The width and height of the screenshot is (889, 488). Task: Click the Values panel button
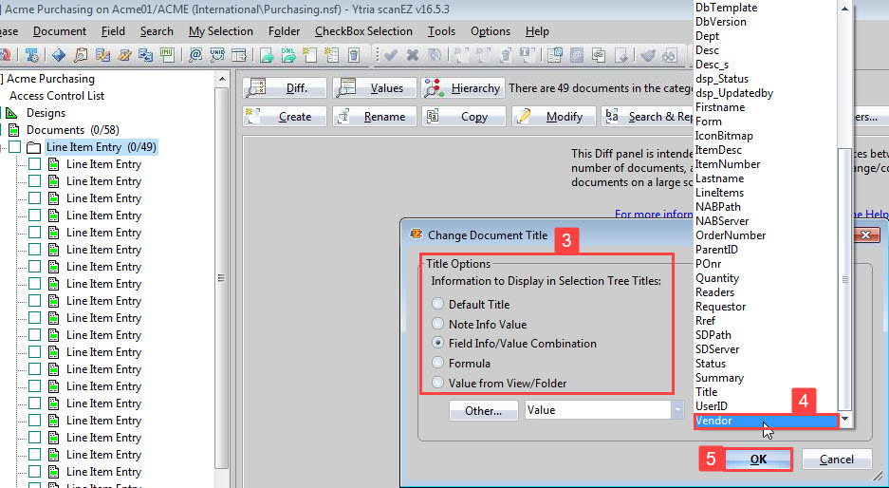(374, 88)
